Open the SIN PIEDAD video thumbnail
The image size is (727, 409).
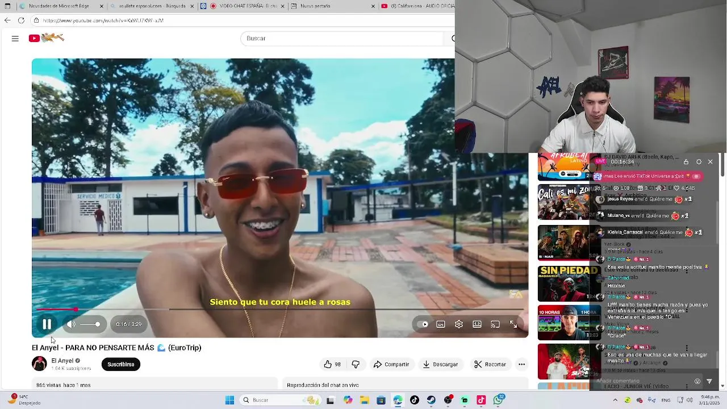point(569,283)
